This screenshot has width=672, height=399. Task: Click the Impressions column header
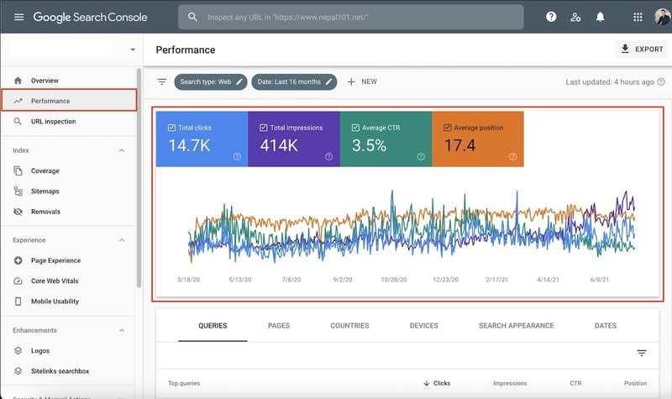point(510,383)
